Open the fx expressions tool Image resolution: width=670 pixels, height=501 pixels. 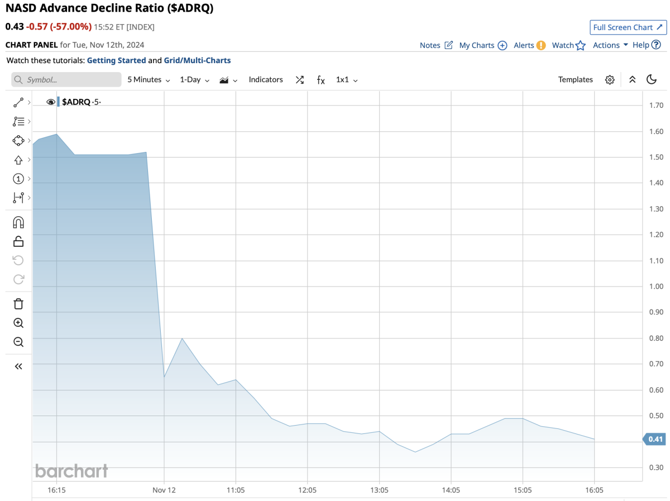coord(320,80)
